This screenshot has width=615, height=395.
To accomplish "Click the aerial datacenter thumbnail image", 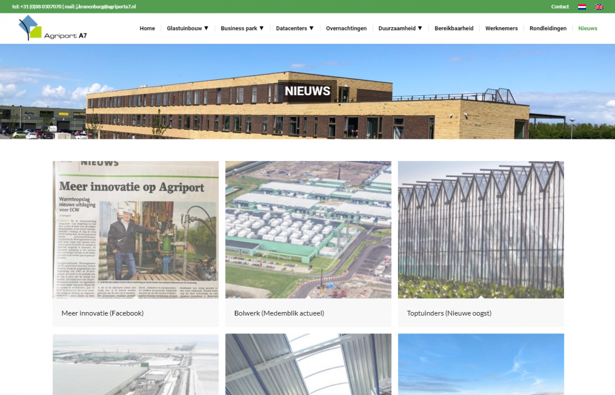I will tap(308, 230).
